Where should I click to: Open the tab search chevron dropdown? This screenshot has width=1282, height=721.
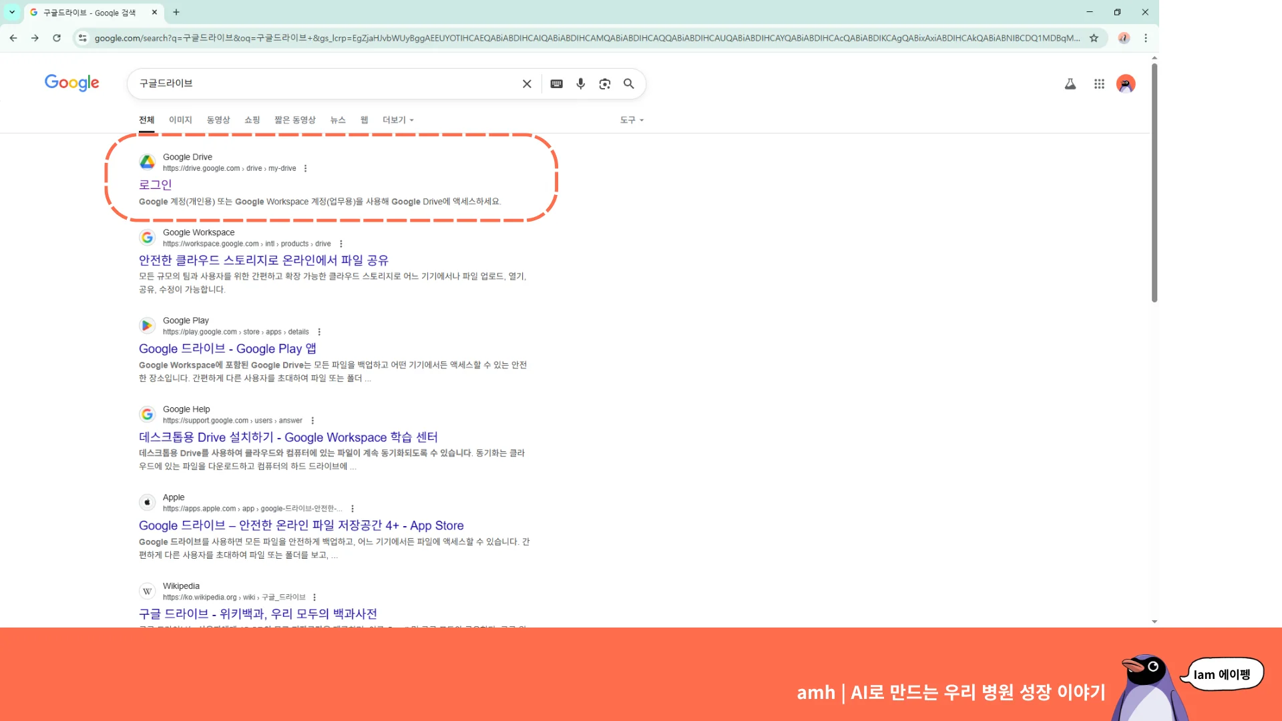tap(12, 12)
